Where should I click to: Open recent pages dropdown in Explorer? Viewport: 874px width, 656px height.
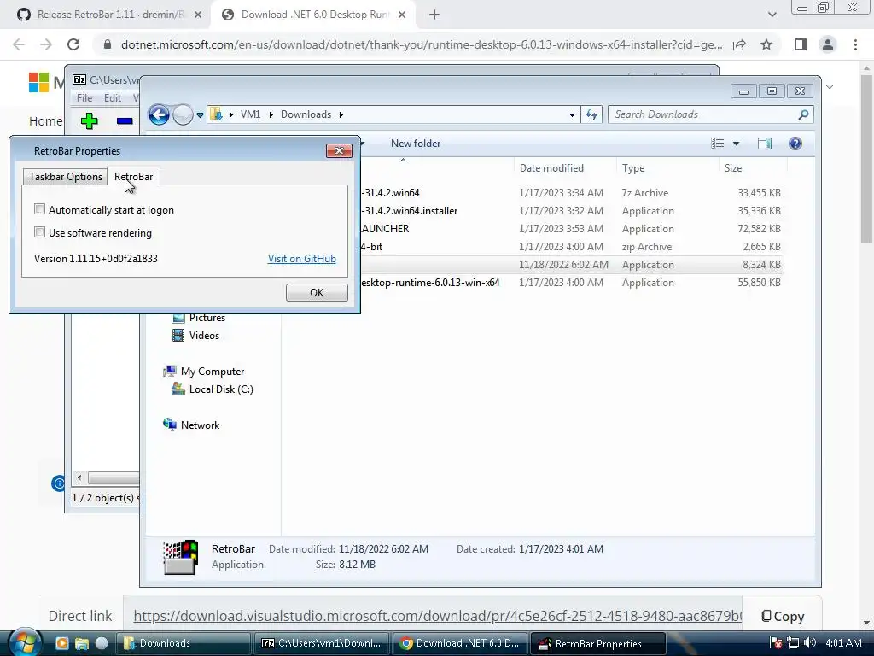click(200, 115)
